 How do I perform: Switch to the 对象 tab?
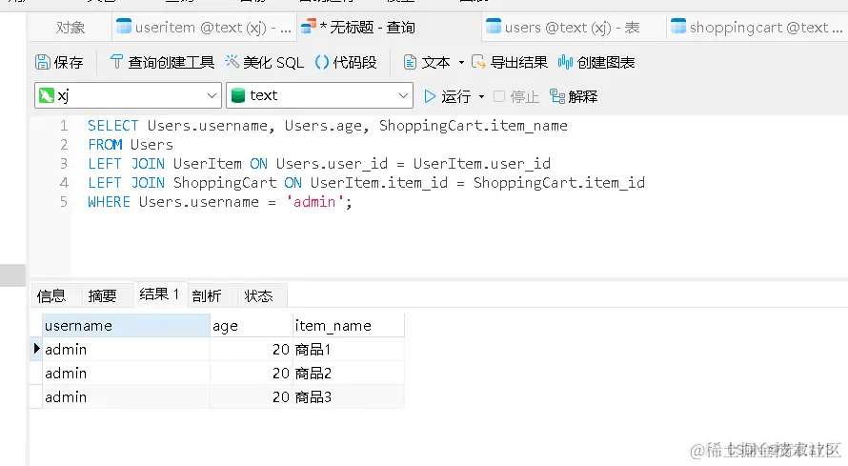coord(71,27)
